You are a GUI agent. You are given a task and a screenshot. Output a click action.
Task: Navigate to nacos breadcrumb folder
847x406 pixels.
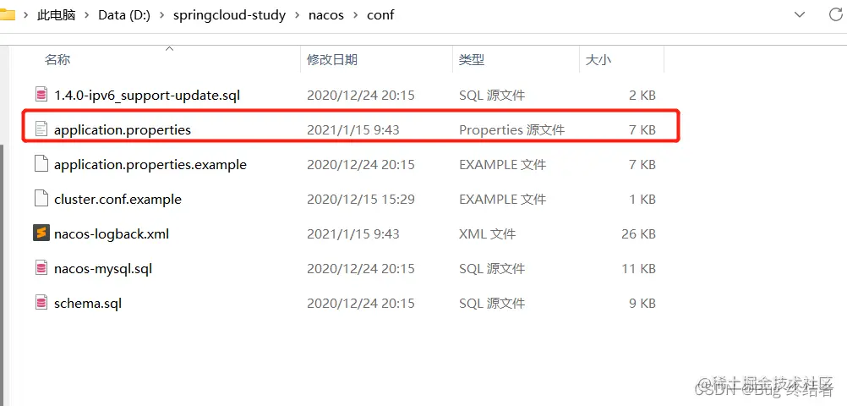click(x=326, y=14)
